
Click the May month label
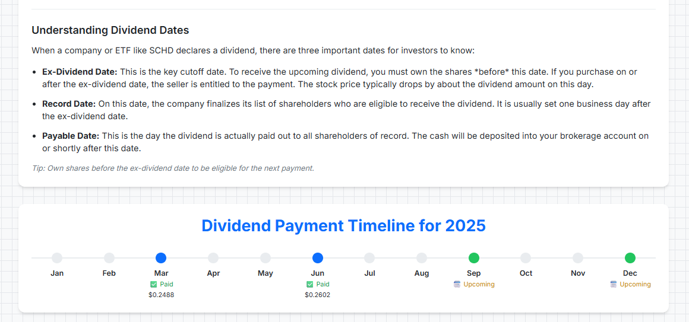point(266,273)
